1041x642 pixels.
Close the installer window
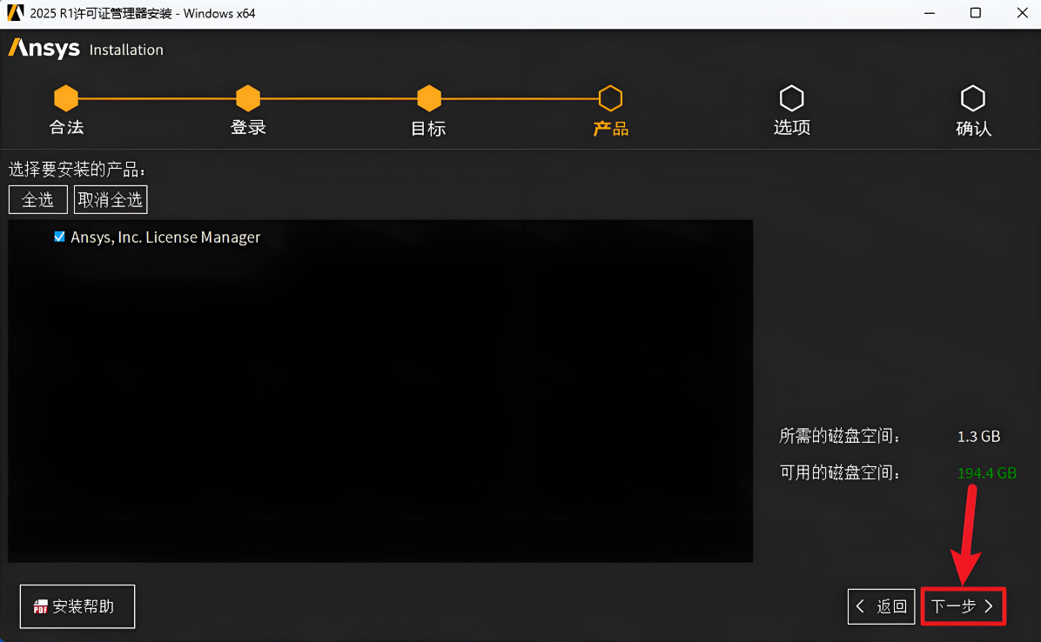1023,13
